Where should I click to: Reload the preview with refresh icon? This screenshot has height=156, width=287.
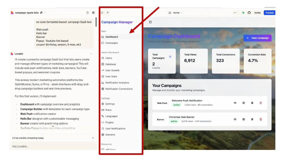click(x=102, y=13)
